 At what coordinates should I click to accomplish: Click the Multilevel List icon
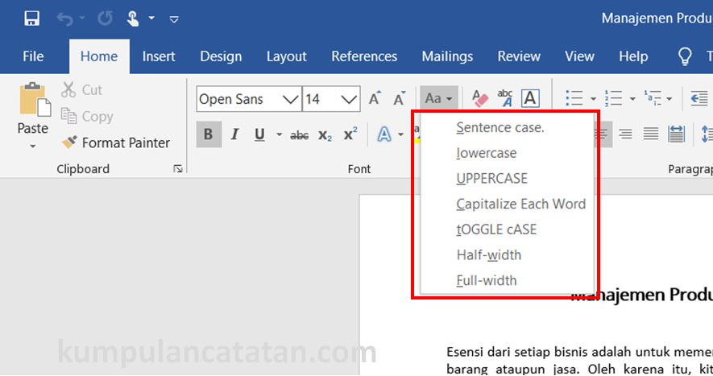653,98
